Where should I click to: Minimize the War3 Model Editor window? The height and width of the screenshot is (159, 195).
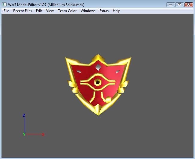[171, 5]
